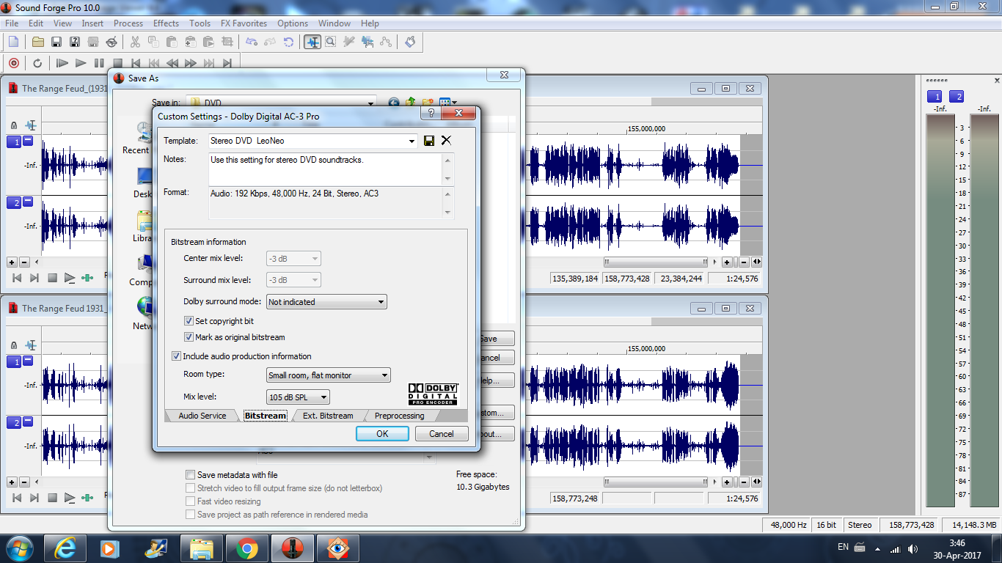Click selection start value 135,389,184

pyautogui.click(x=575, y=279)
